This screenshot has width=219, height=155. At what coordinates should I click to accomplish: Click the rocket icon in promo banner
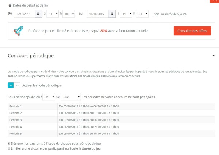(18, 31)
